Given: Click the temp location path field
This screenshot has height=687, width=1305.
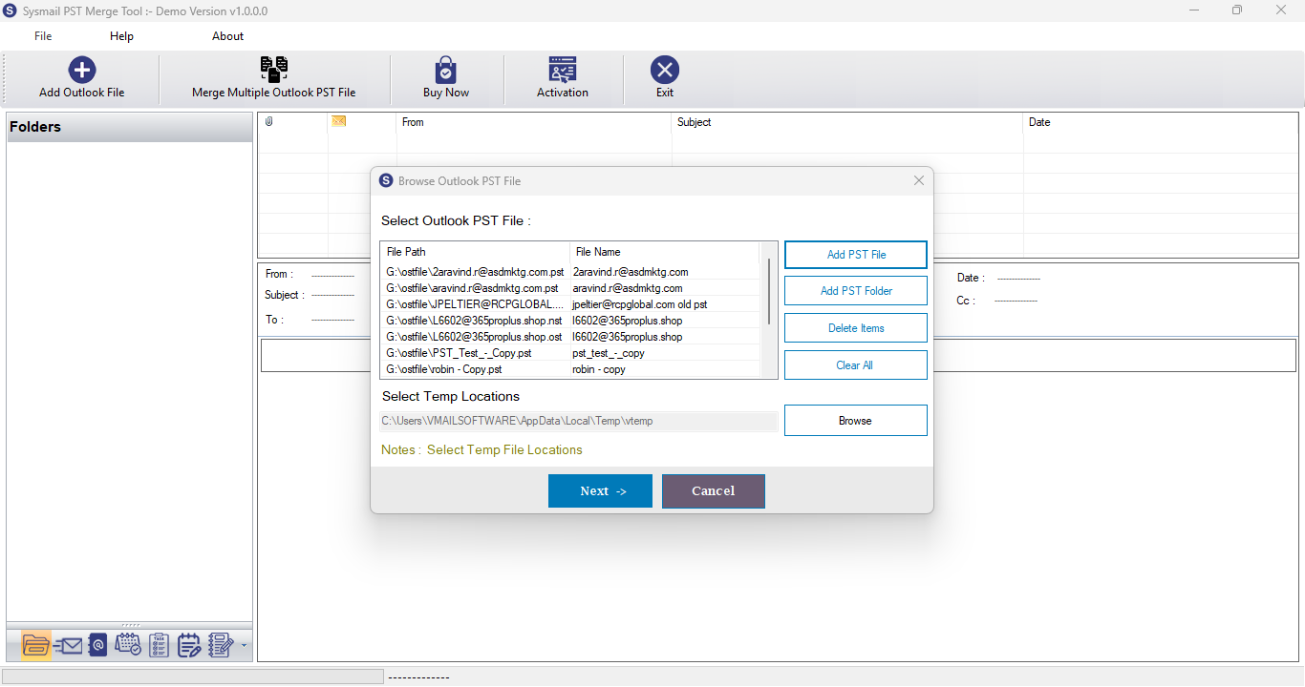Looking at the screenshot, I should click(x=579, y=421).
